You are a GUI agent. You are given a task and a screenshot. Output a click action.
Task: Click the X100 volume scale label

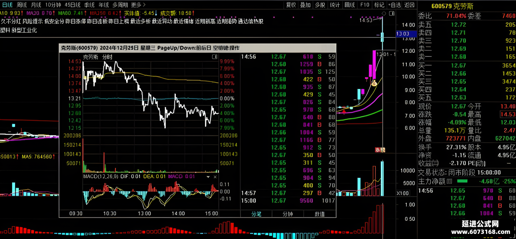pos(403,193)
